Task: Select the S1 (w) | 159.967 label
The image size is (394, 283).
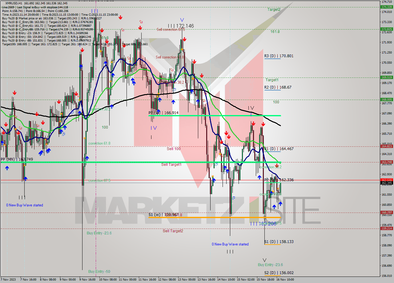Action: [163, 214]
